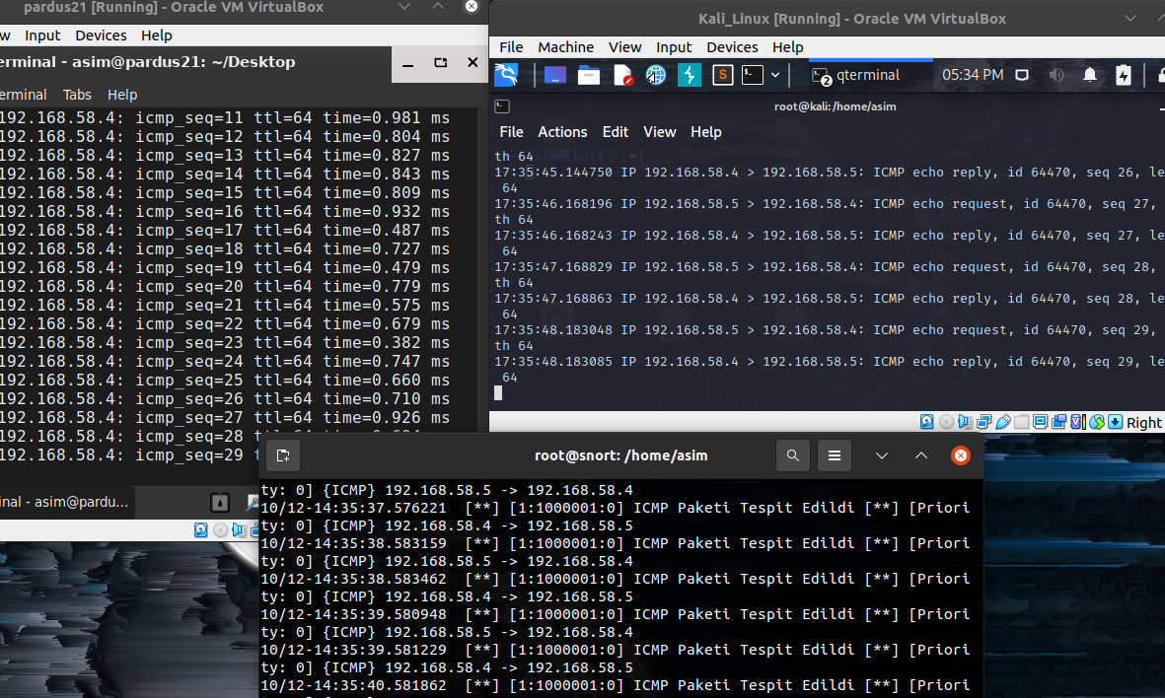Click the terminal tab icon above qterminal menu
Screen dimensions: 1165x698
tap(502, 106)
